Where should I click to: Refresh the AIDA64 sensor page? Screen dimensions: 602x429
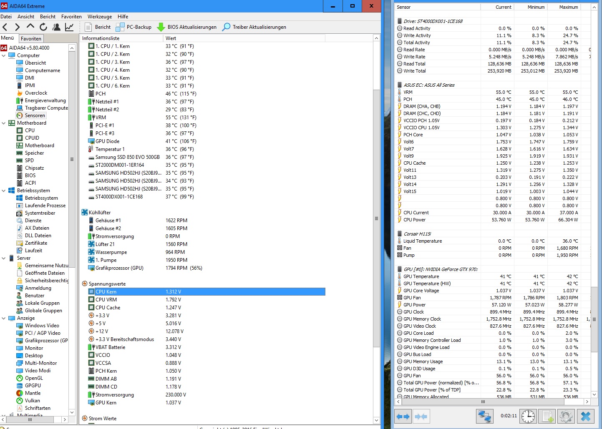coord(43,27)
